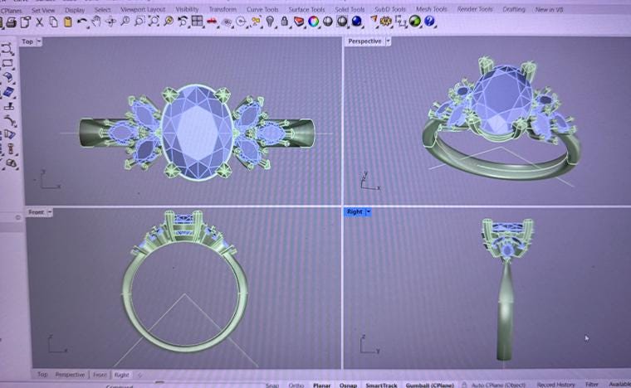This screenshot has width=631, height=388.
Task: Click the Undo arrow icon
Action: (x=82, y=22)
